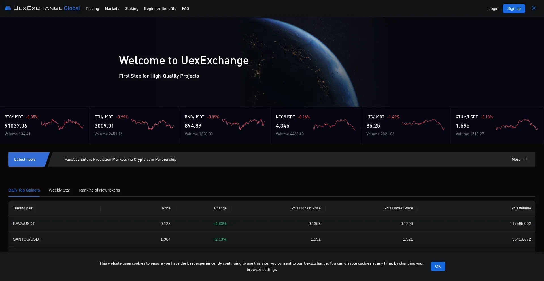Open the BTC/USDT sparkline chart
The height and width of the screenshot is (281, 544).
coord(62,124)
